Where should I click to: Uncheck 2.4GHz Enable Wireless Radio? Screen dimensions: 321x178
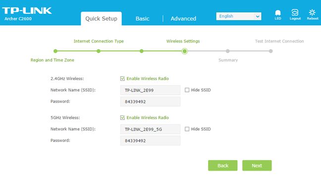pyautogui.click(x=122, y=79)
